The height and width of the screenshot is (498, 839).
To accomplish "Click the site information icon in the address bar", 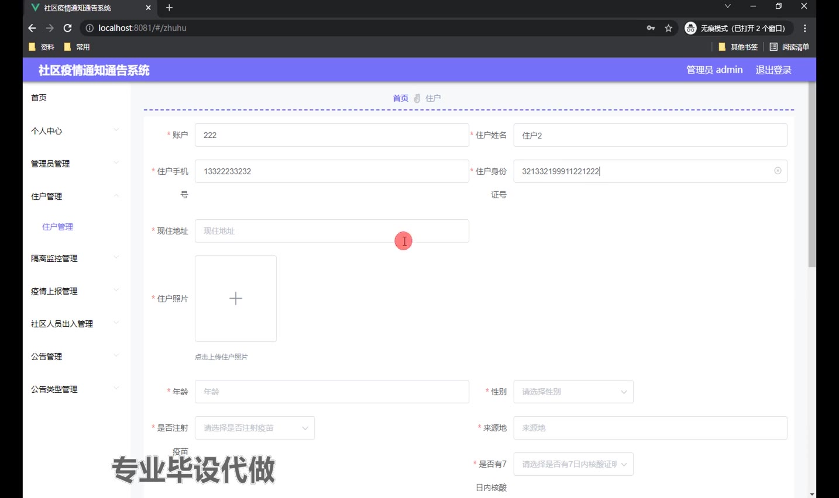I will tap(90, 28).
